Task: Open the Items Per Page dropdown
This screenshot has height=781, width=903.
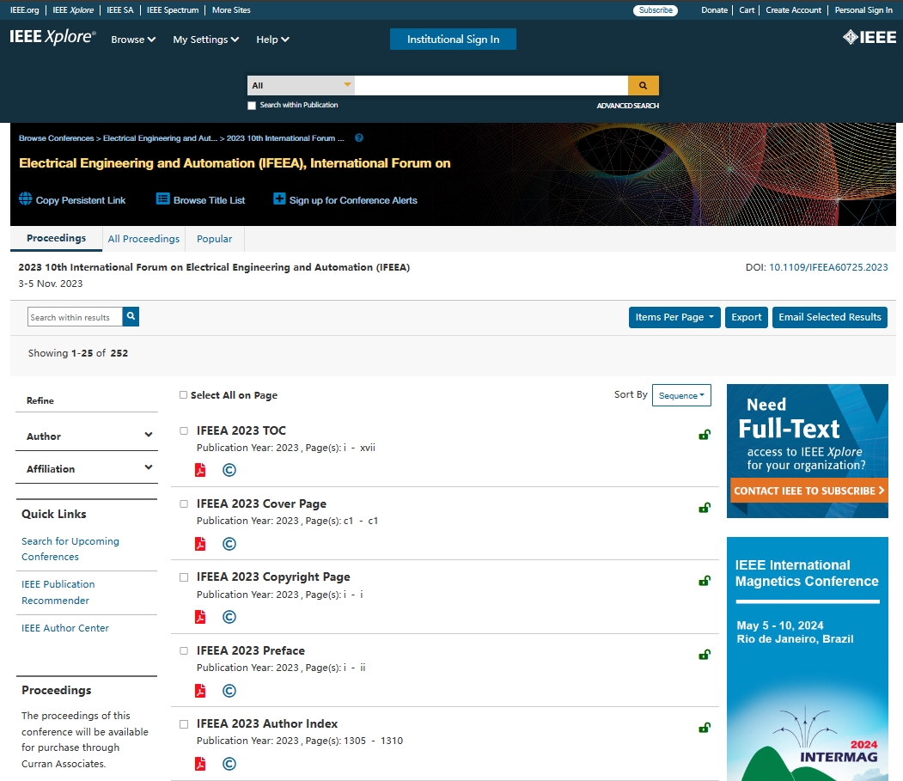Action: [674, 317]
